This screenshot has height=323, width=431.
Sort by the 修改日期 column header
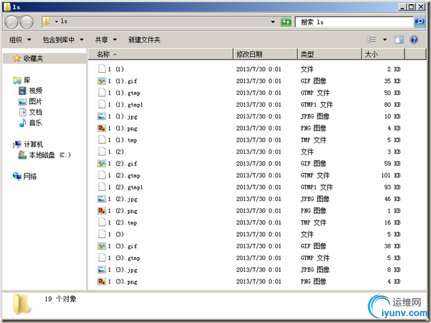click(x=265, y=54)
